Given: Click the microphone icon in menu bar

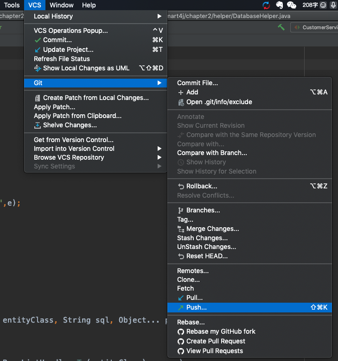Looking at the screenshot, I should click(333, 5).
